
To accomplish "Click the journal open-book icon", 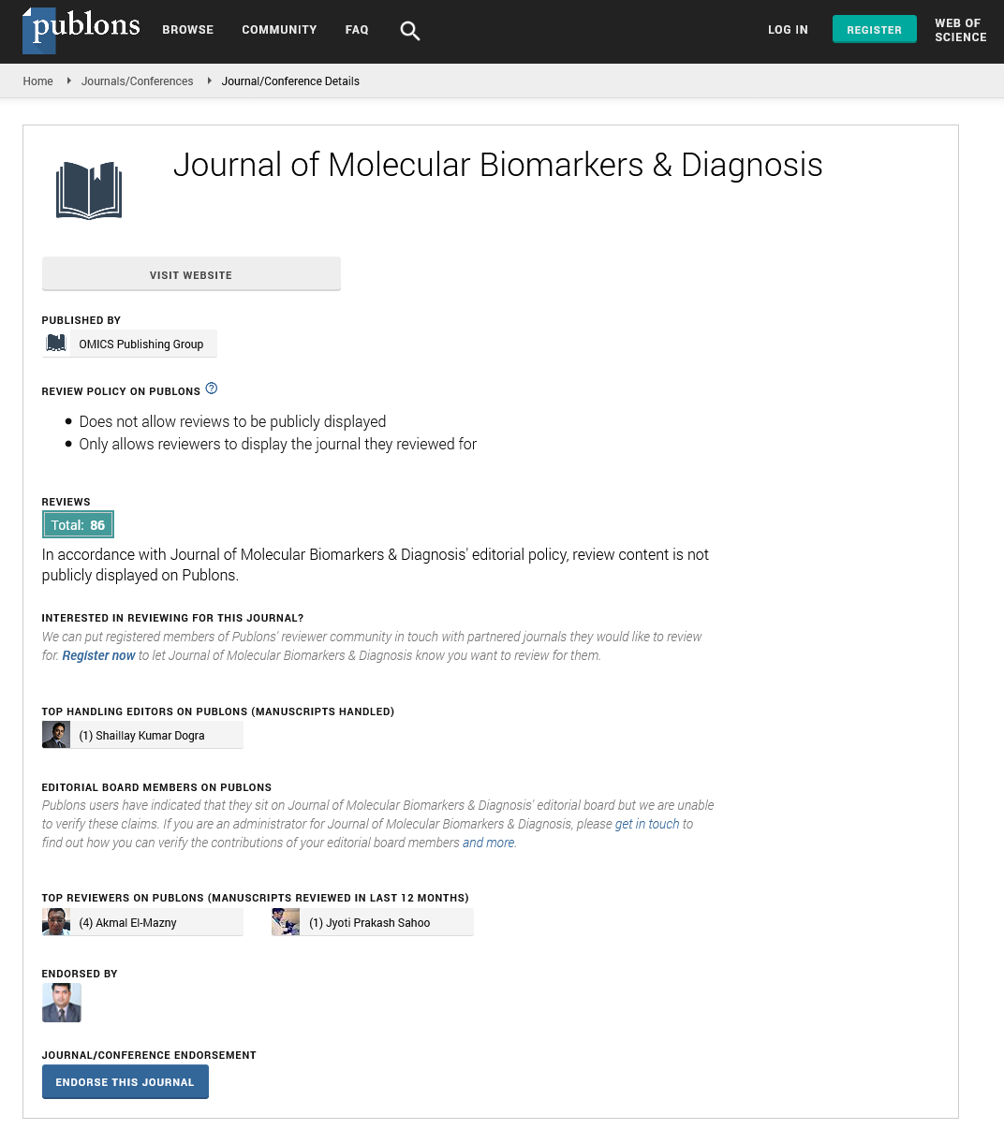I will coord(89,190).
